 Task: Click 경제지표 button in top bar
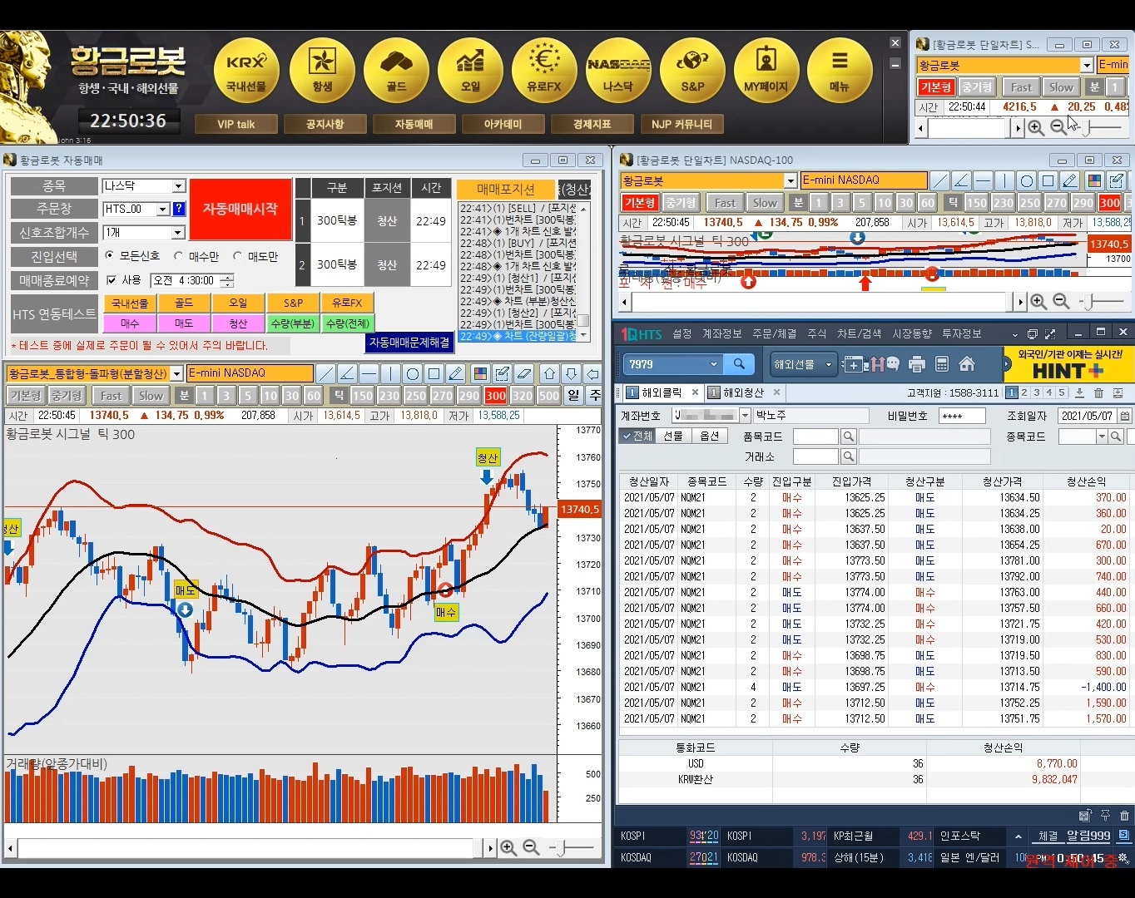[592, 124]
